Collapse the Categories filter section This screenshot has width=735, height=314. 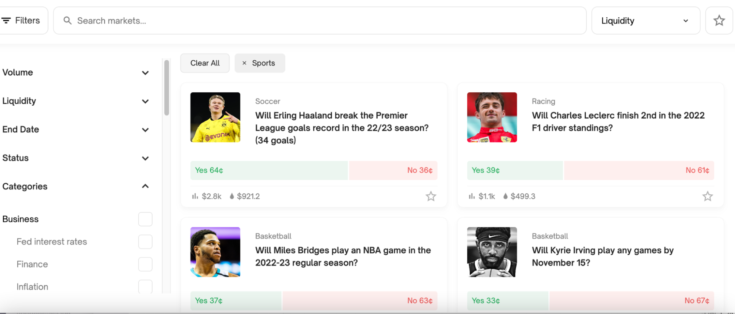(76, 186)
